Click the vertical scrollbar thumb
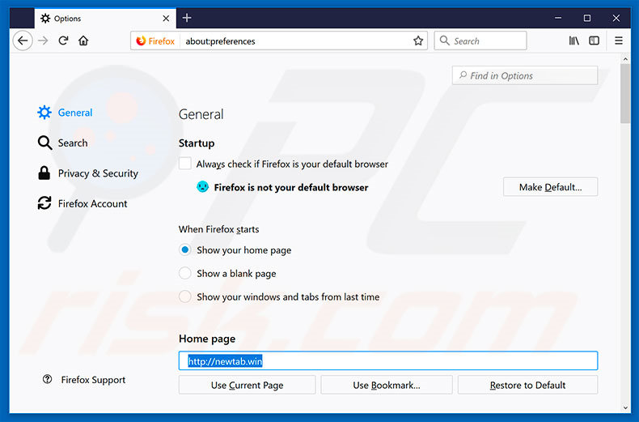Viewport: 639px width, 422px height. (x=625, y=93)
